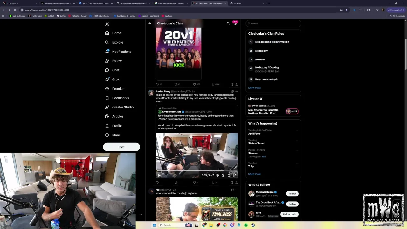407x229 pixels.
Task: Open the April Fools trending topic
Action: click(x=254, y=134)
